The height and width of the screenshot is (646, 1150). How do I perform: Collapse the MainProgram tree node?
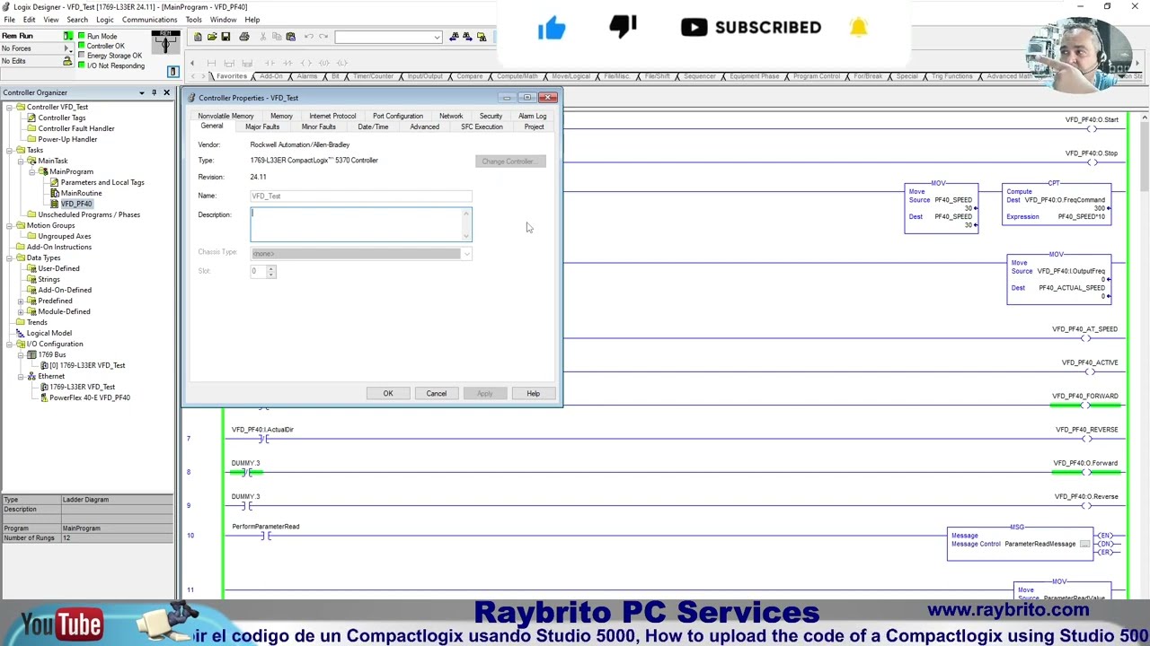pos(31,171)
